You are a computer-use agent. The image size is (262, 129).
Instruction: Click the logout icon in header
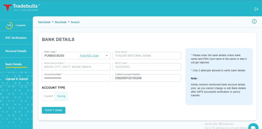click(x=256, y=9)
